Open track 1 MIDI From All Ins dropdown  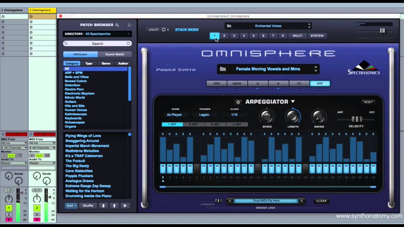tap(14, 143)
